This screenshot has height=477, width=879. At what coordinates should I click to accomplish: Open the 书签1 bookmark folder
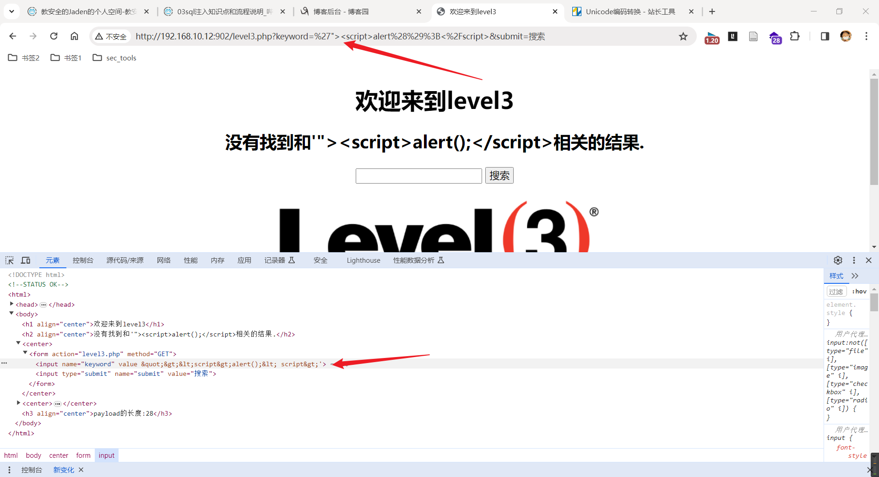(x=66, y=58)
